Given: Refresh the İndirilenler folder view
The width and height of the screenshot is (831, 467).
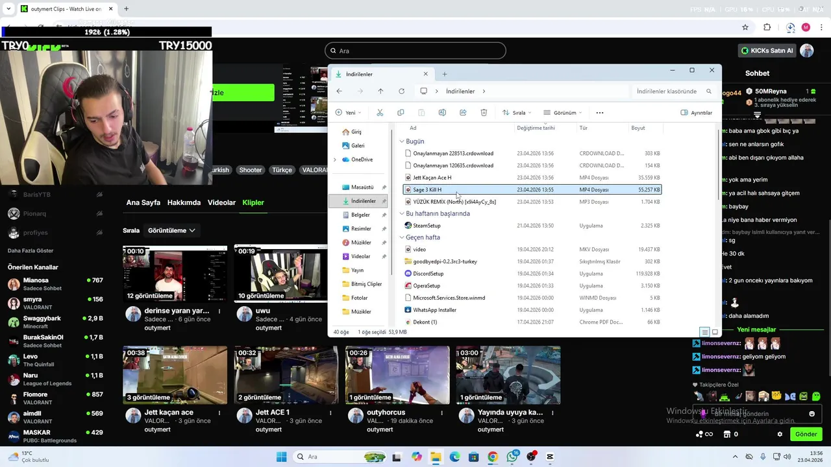Looking at the screenshot, I should (x=401, y=91).
